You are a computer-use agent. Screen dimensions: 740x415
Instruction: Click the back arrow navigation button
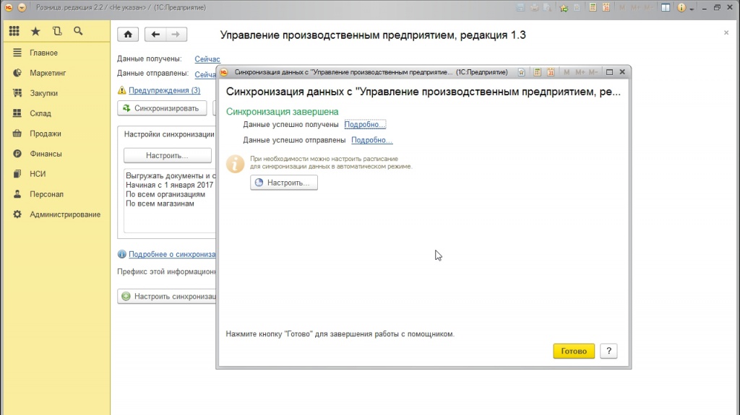click(155, 35)
